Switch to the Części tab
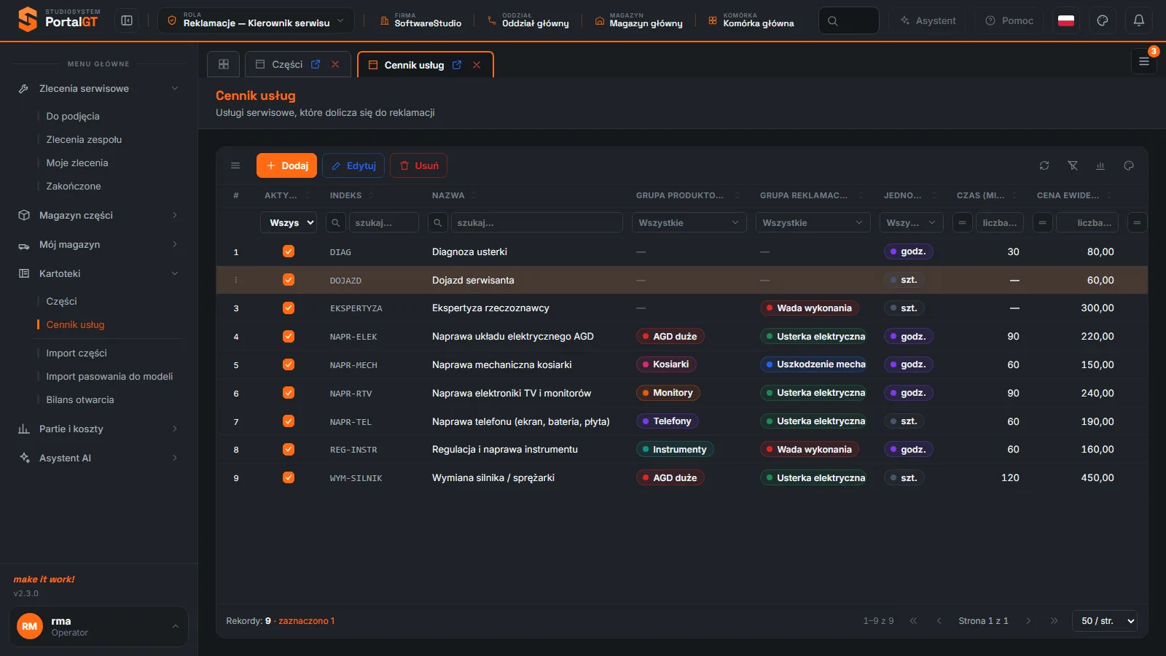The image size is (1166, 656). 287,64
